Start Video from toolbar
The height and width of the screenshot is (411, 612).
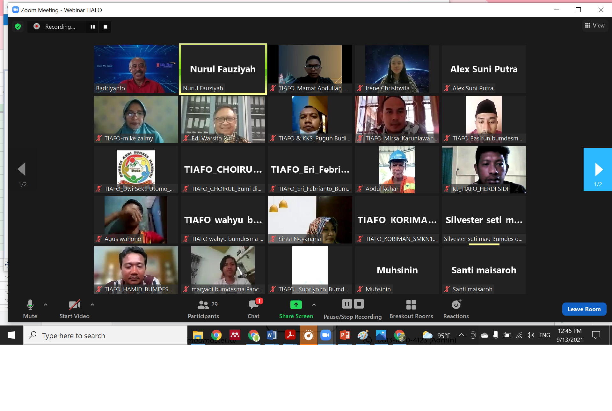coord(74,309)
